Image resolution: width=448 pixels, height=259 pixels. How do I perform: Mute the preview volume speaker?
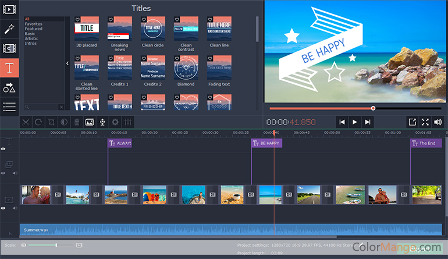coord(438,122)
